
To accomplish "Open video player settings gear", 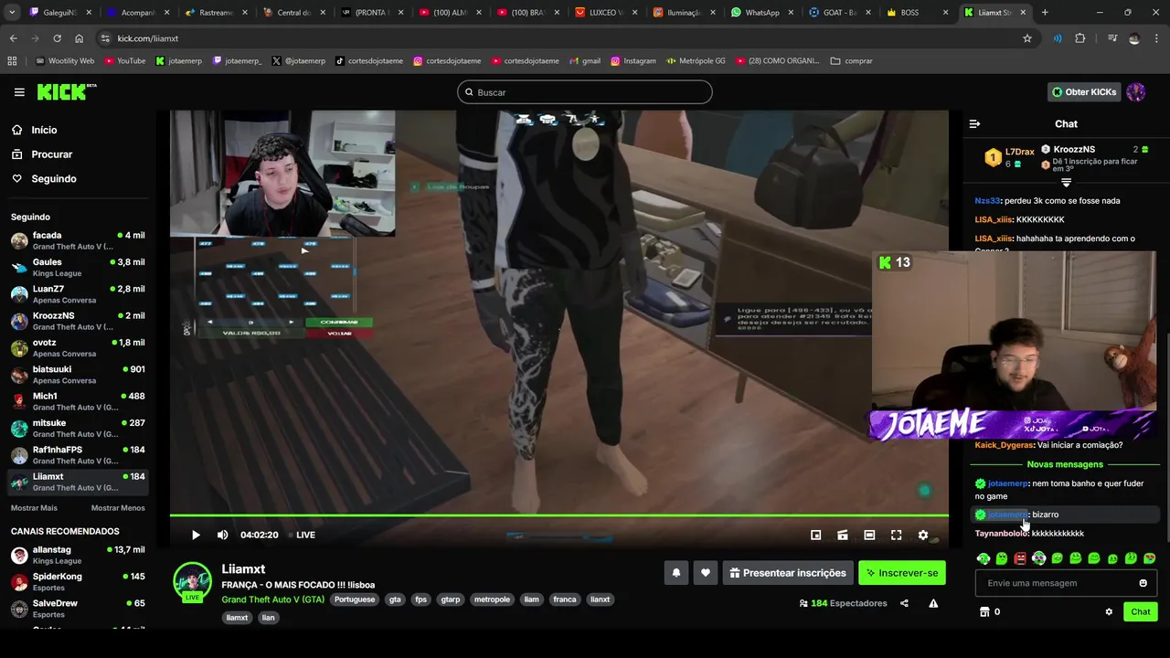I will tap(923, 535).
